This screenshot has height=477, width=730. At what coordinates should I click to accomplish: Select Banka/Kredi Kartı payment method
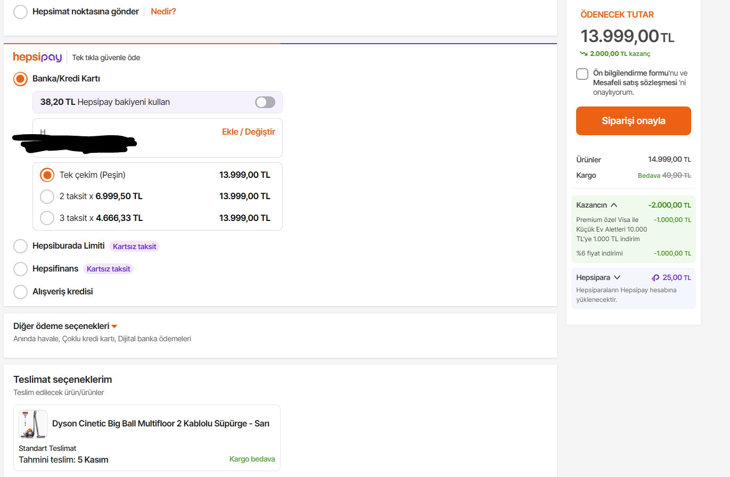point(20,79)
